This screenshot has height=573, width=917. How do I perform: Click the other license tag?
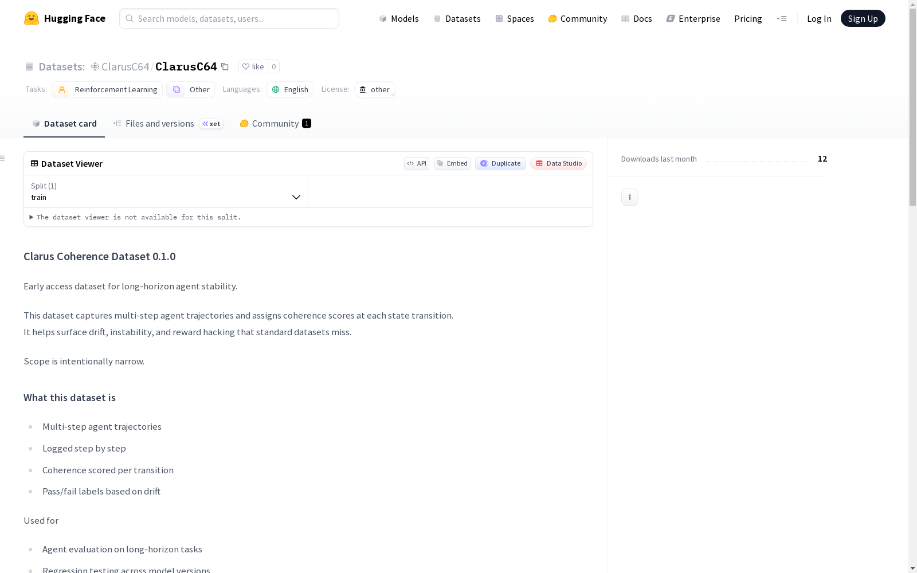pos(375,89)
